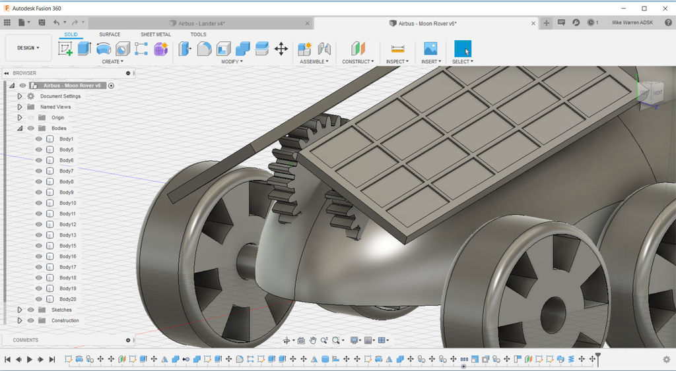This screenshot has width=676, height=371.
Task: Switch to the Surface tab
Action: (x=110, y=34)
